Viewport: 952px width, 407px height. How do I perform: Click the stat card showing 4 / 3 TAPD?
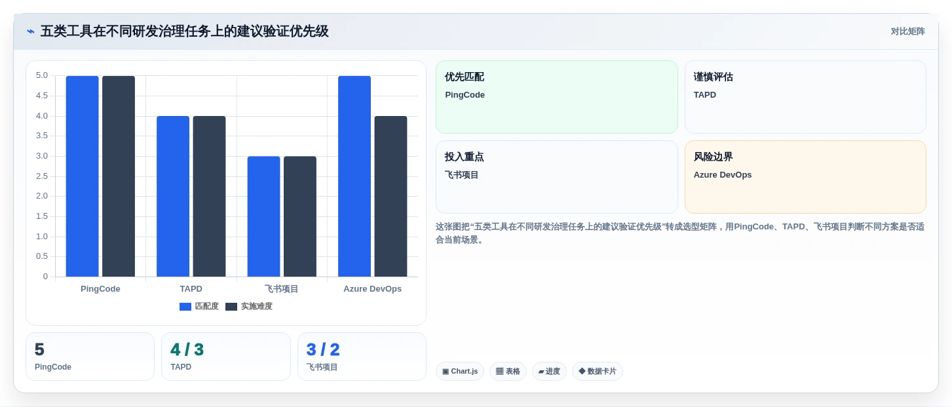click(x=226, y=357)
